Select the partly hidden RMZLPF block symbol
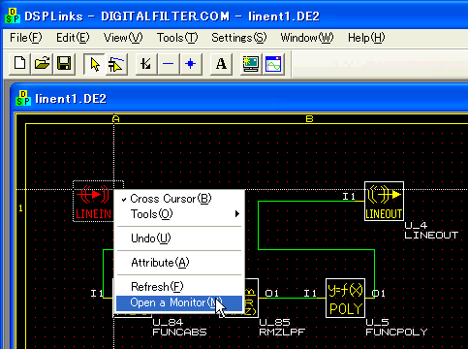Screen dimensions: 468x349 click(251, 298)
